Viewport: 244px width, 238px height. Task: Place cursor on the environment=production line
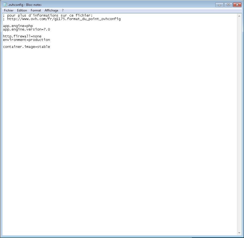coord(26,40)
